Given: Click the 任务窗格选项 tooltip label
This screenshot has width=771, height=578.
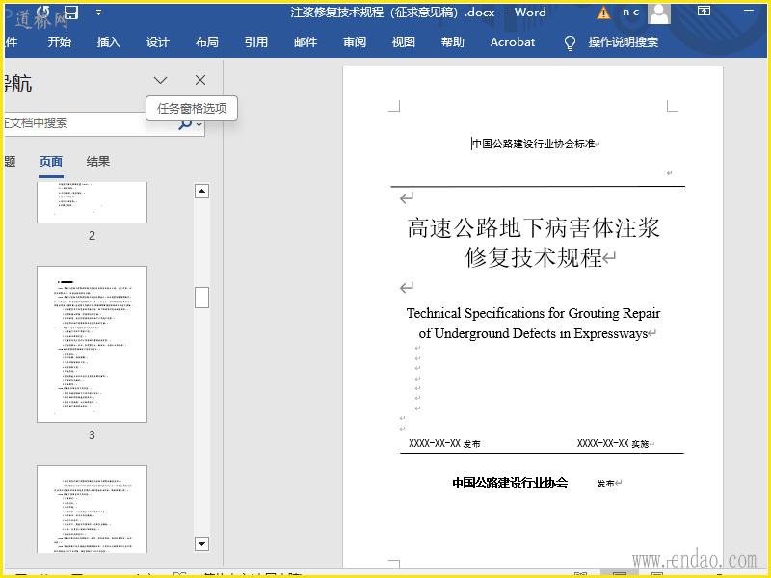Looking at the screenshot, I should tap(192, 108).
